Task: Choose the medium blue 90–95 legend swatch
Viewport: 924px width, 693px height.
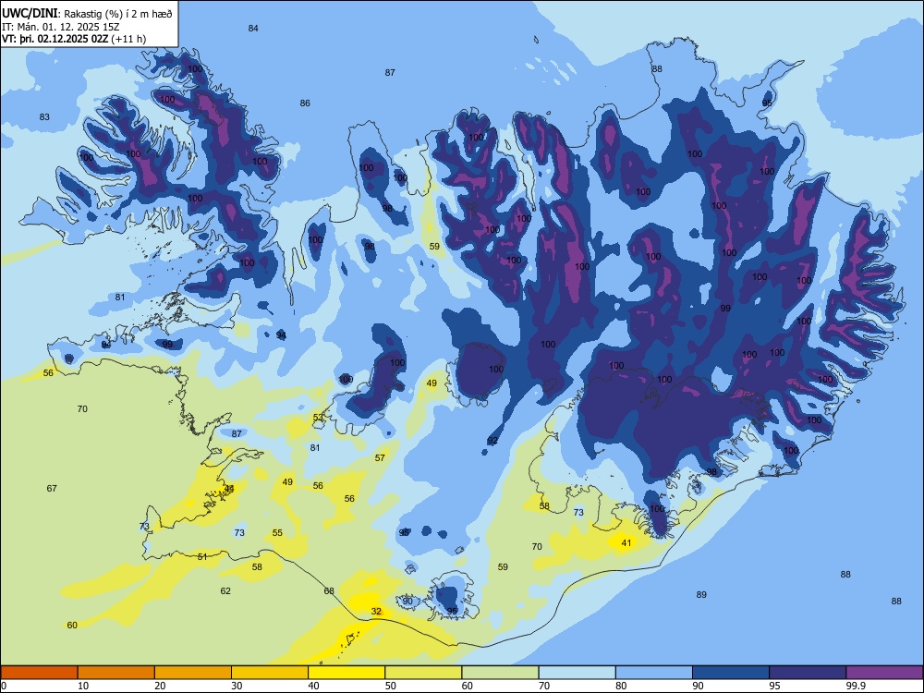Action: (x=731, y=673)
